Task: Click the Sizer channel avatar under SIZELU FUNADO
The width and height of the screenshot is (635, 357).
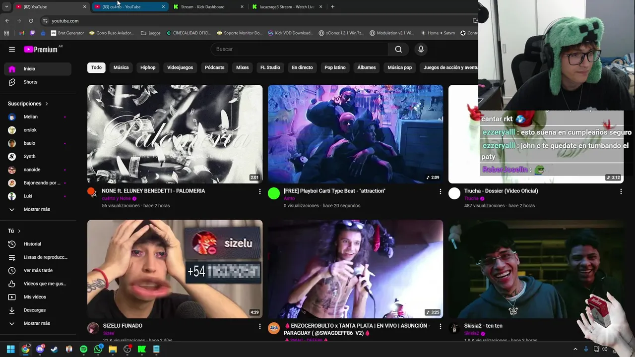Action: (93, 328)
